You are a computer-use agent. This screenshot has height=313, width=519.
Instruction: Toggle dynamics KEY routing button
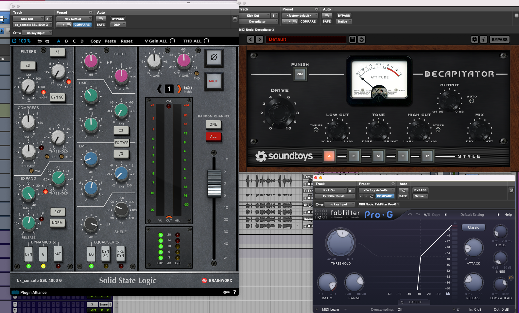click(x=58, y=254)
